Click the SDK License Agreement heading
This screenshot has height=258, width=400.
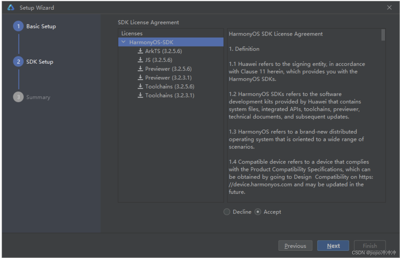click(148, 22)
